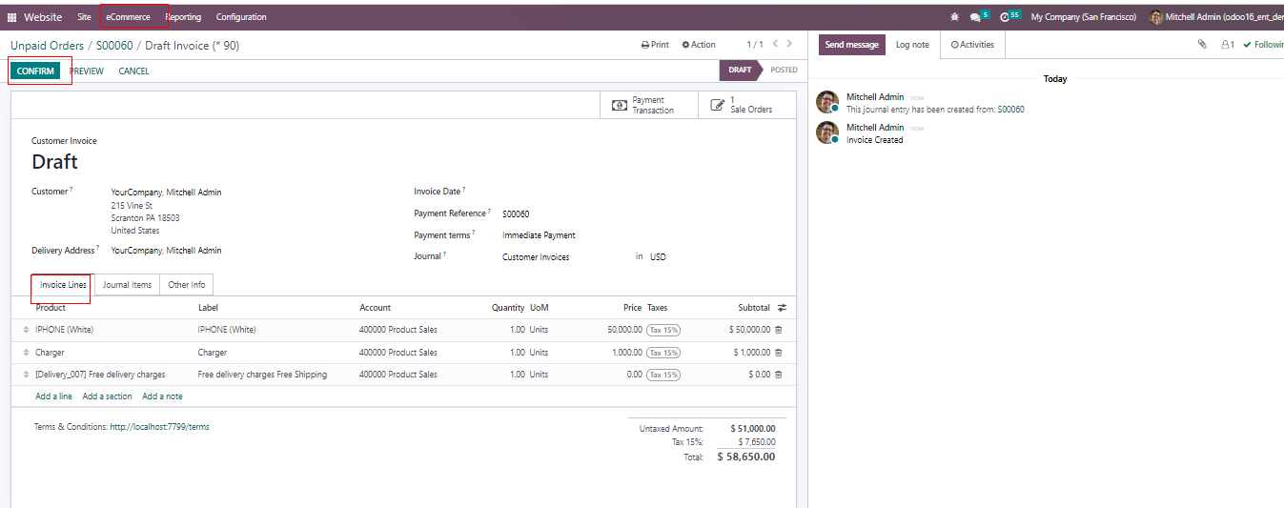
Task: Open the Print dropdown menu
Action: tap(655, 45)
